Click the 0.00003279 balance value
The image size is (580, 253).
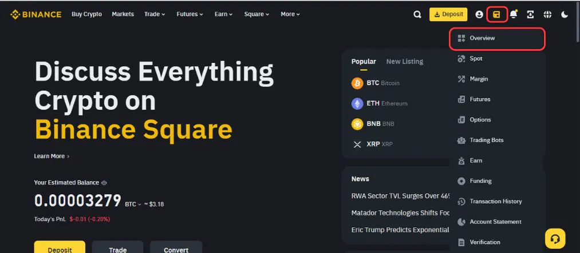78,201
